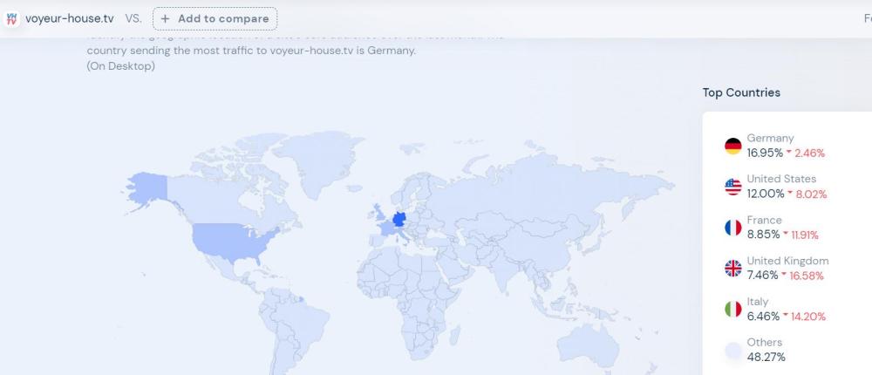Click the red down arrow beside Germany's 2.46%

point(789,153)
